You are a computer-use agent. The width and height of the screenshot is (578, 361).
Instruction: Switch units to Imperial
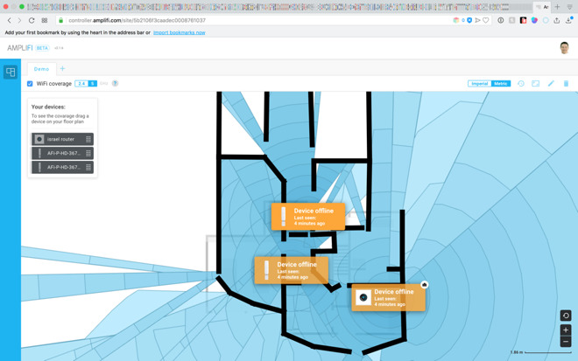click(479, 84)
